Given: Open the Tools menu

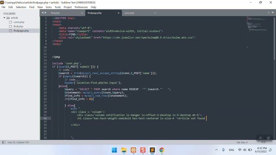Looking at the screenshot, I should [x=57, y=7].
